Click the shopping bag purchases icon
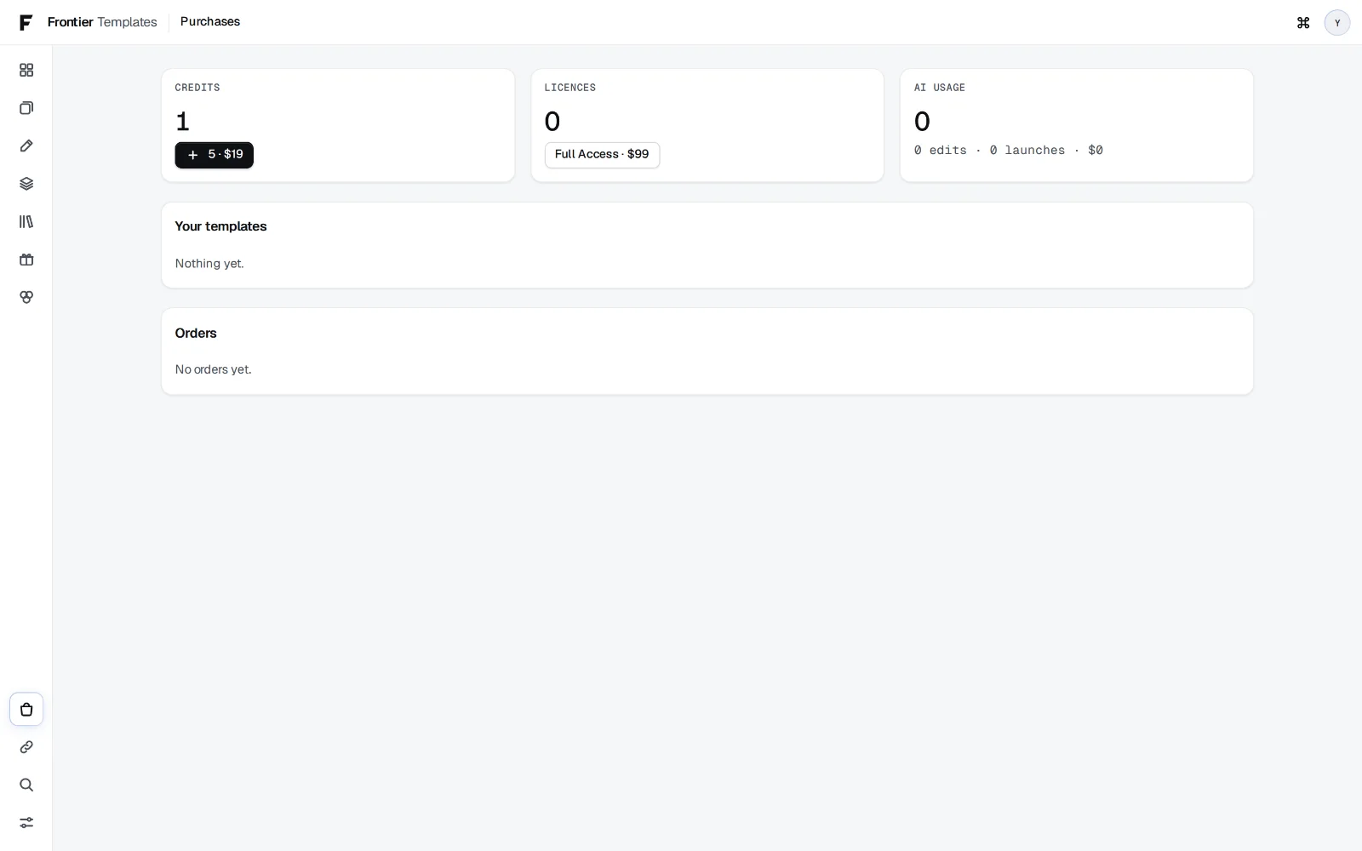 coord(26,709)
